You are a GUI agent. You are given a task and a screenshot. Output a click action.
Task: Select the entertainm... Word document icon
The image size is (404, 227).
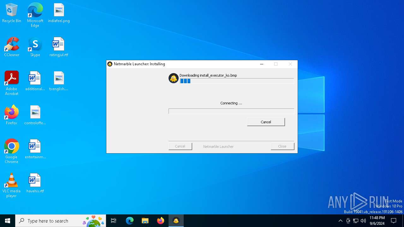point(35,149)
